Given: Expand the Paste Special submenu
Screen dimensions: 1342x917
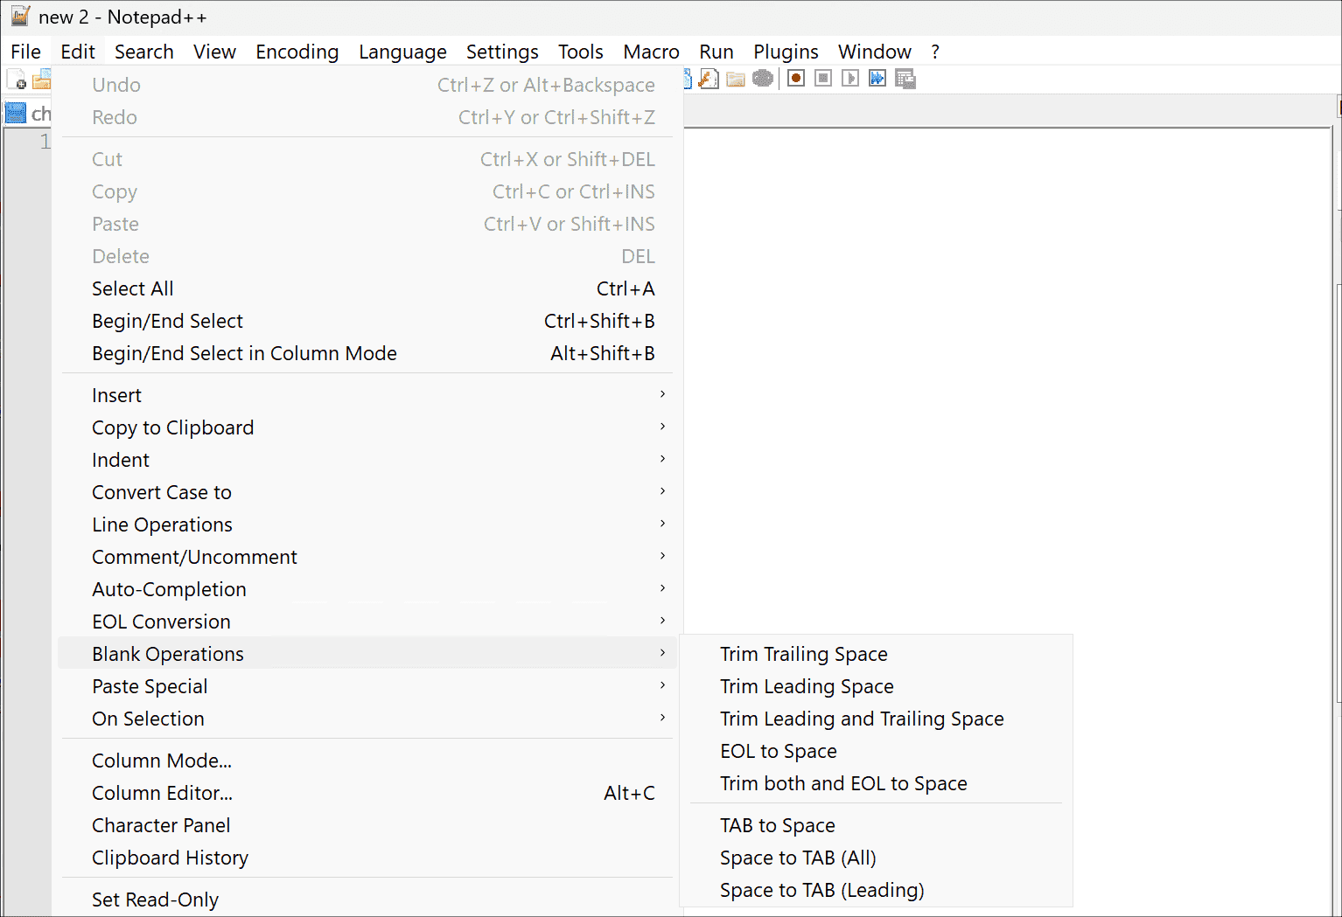Looking at the screenshot, I should point(150,686).
